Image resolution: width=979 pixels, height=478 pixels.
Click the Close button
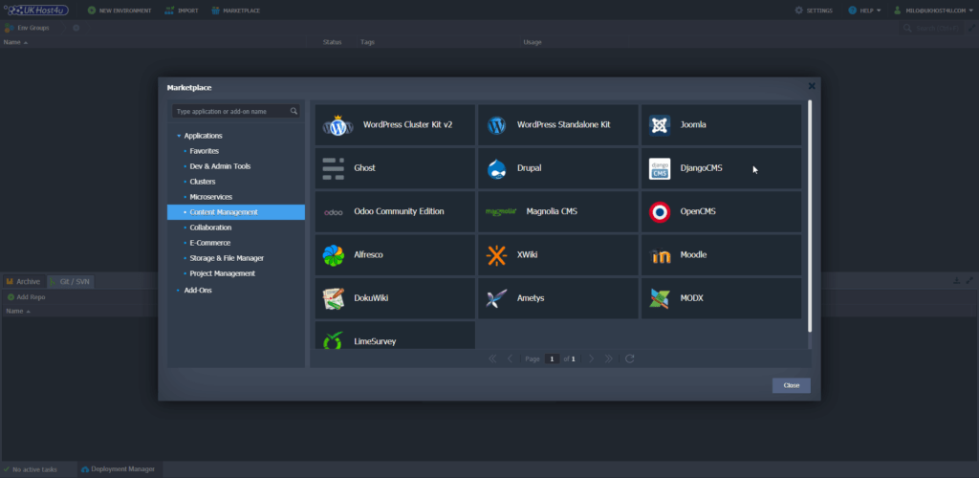click(791, 385)
